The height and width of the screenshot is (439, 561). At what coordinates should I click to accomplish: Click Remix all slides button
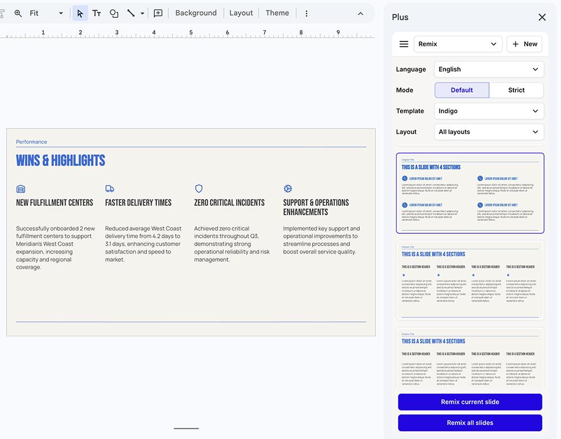click(470, 423)
